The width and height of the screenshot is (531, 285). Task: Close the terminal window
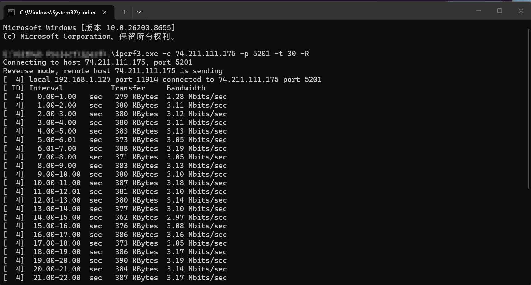point(521,11)
